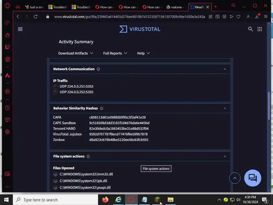Open the chat support bubble button
This screenshot has width=273, height=205.
tap(253, 178)
